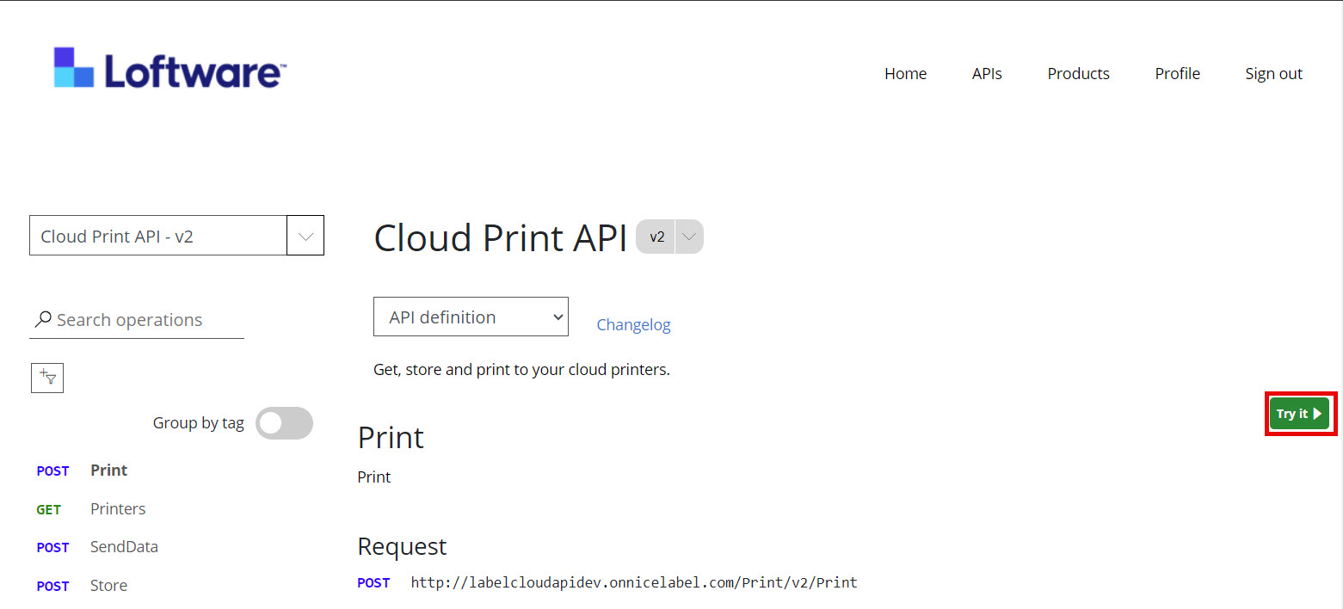Click the Sign out link
1343x609 pixels.
(x=1273, y=74)
